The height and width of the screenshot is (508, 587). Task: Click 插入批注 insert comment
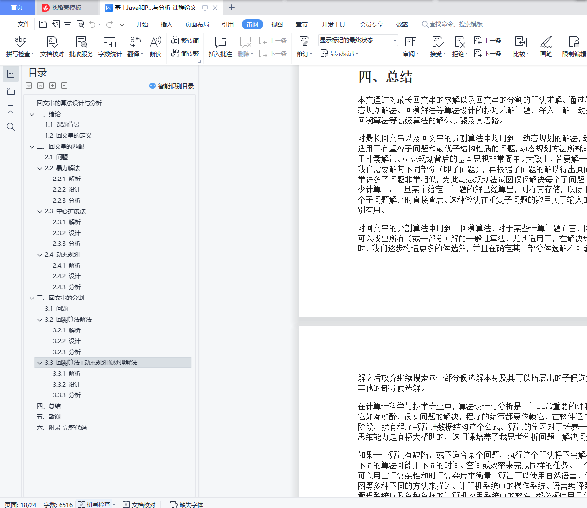220,46
